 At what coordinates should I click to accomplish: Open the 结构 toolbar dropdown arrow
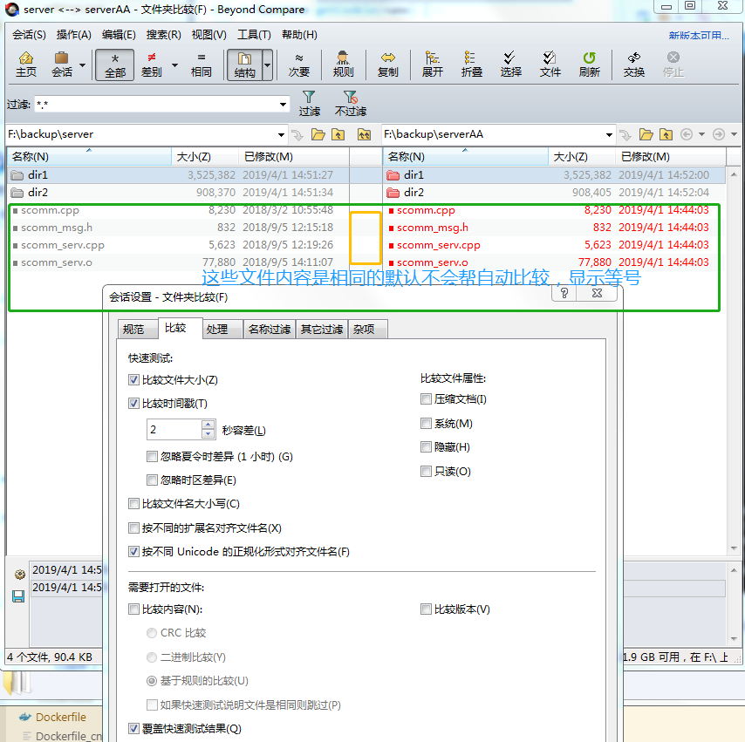(x=268, y=65)
